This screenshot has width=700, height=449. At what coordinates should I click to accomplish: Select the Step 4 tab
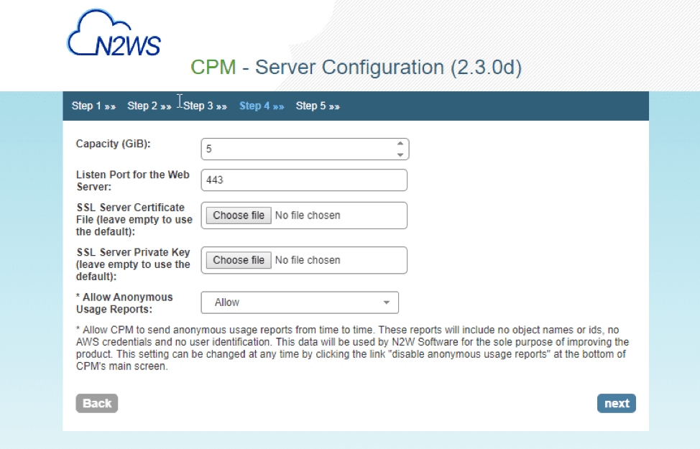point(262,106)
